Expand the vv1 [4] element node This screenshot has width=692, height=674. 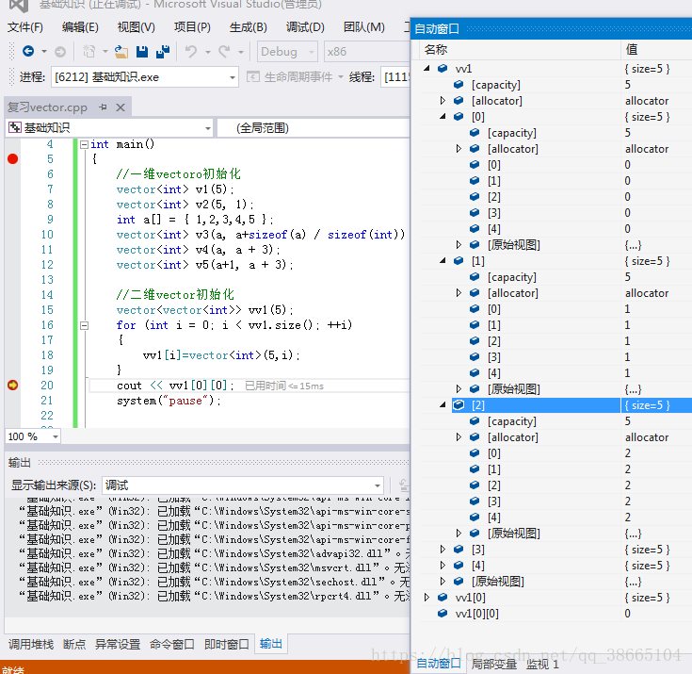point(443,566)
